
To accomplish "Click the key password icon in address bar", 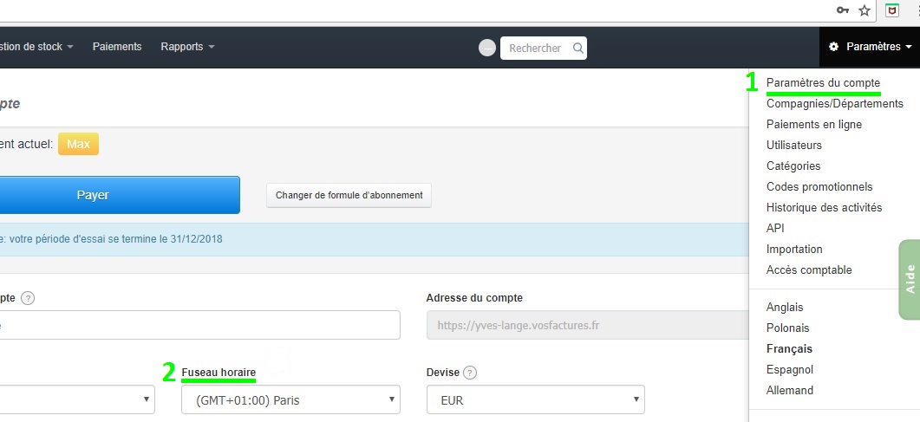I will click(x=843, y=10).
